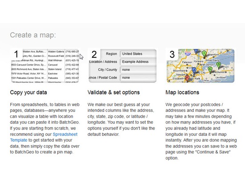Click the green pin labeled I
This screenshot has width=245, height=196.
pos(204,54)
